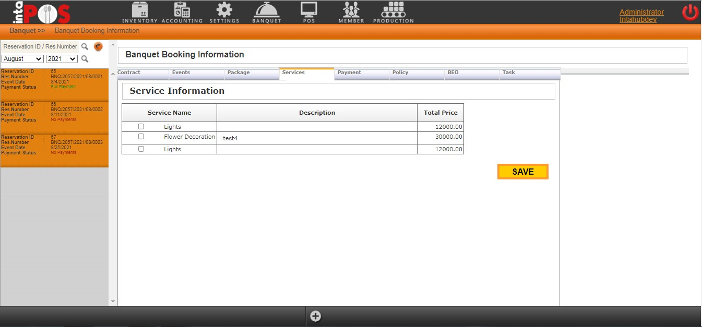Click the red power logout icon

690,13
